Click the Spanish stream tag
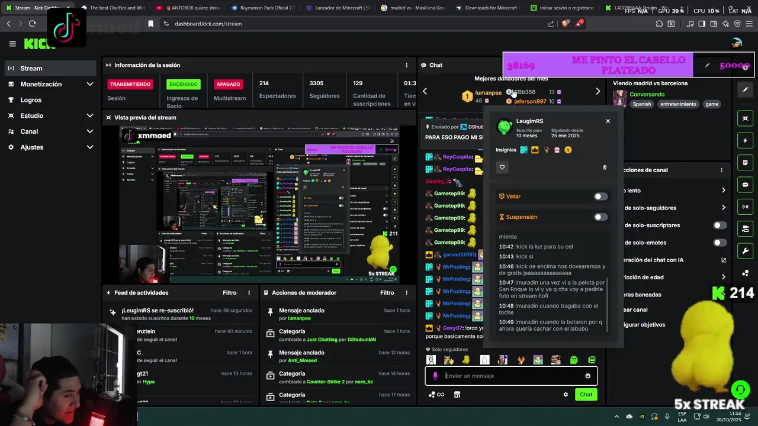 641,104
